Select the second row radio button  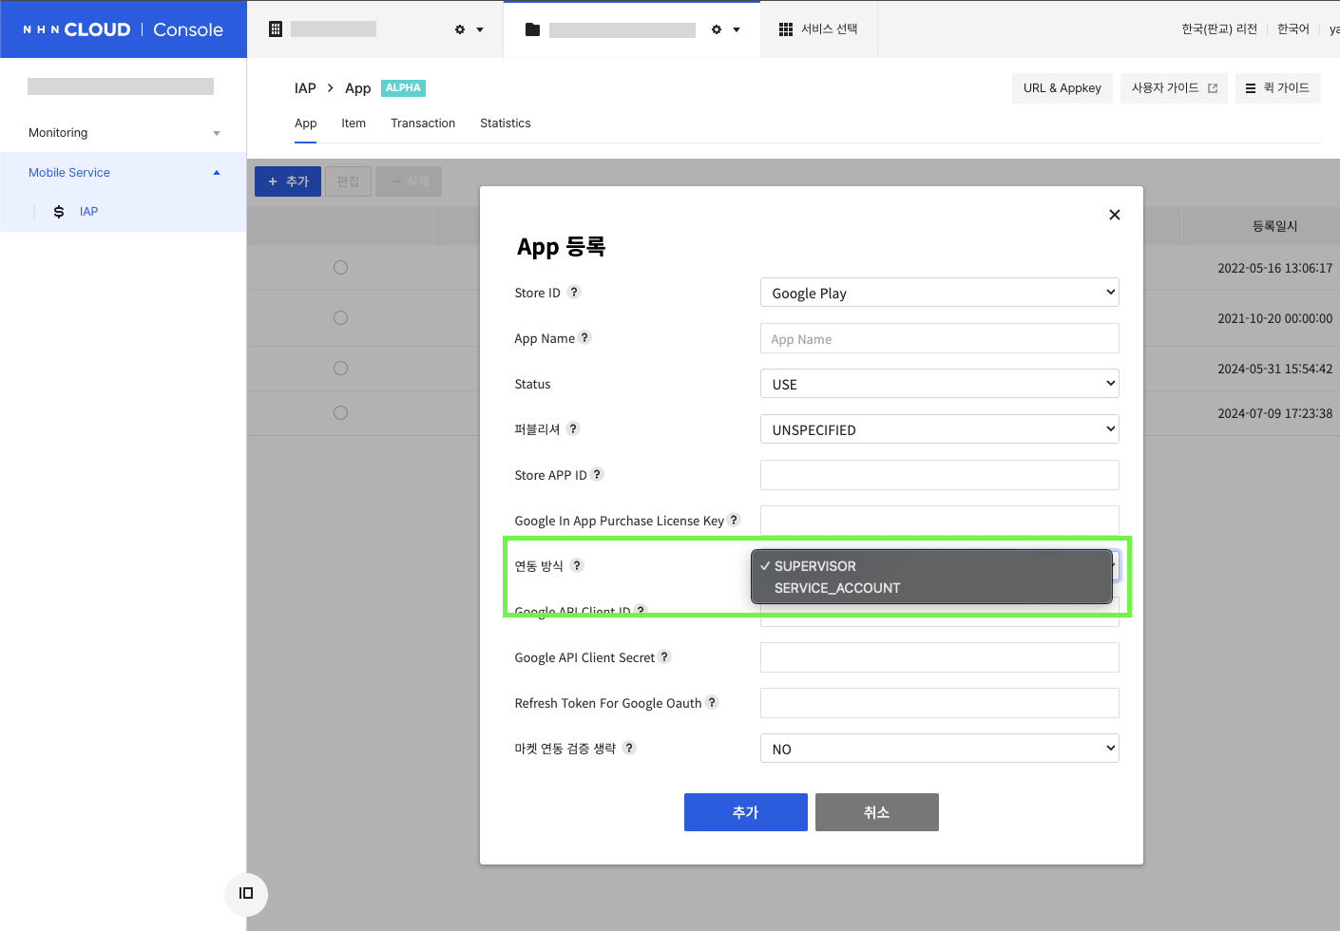(340, 318)
